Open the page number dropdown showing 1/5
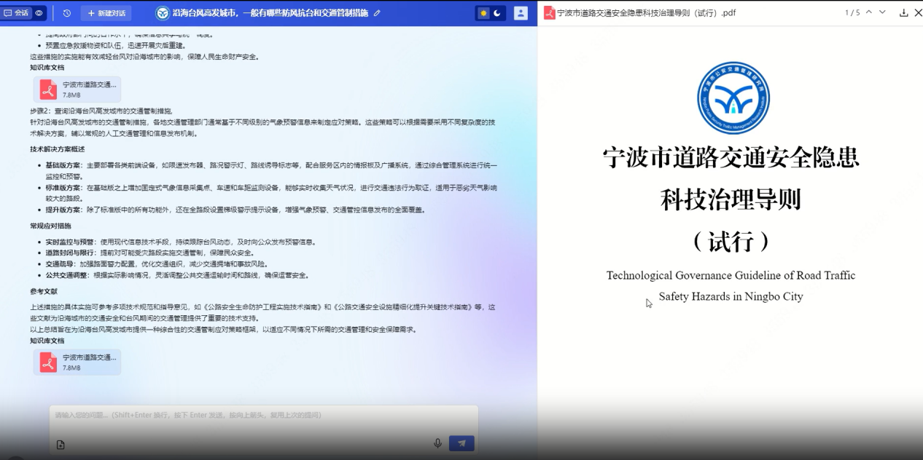The width and height of the screenshot is (923, 460). [x=852, y=12]
